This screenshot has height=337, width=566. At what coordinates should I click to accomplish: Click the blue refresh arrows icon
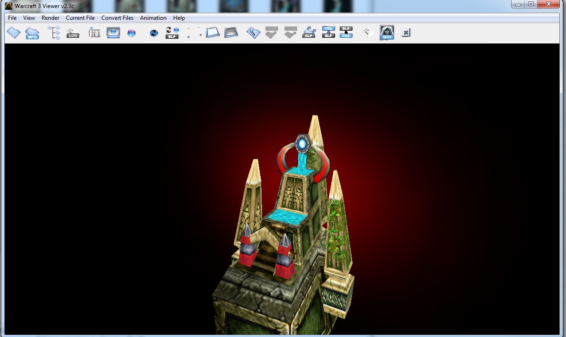[154, 33]
